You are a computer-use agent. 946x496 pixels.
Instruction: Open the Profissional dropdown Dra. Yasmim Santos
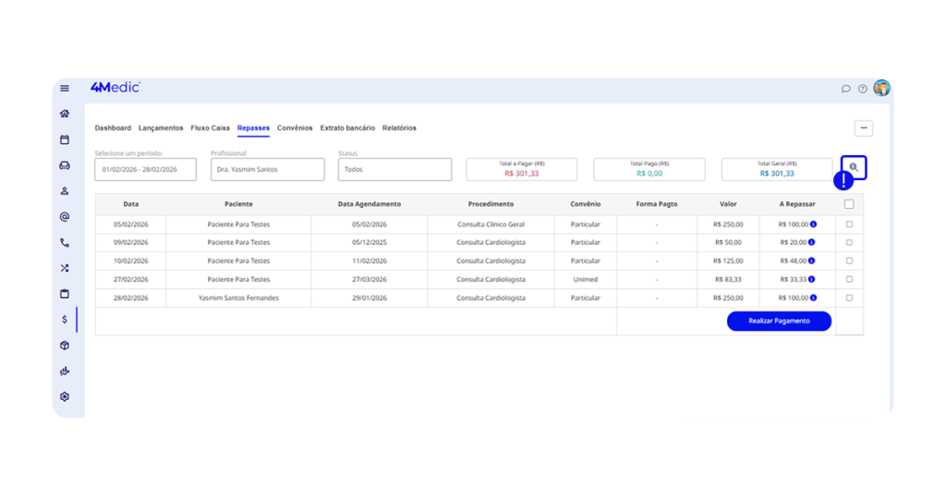[x=267, y=170]
